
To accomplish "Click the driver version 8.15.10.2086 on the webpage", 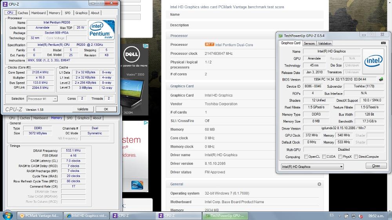I will (215, 164).
